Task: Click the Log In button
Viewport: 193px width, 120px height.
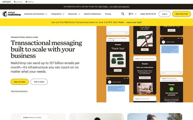Action: point(164,14)
